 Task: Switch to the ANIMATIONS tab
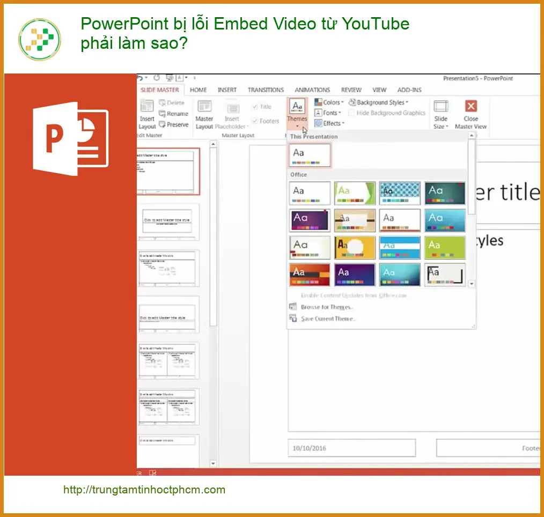(x=312, y=90)
